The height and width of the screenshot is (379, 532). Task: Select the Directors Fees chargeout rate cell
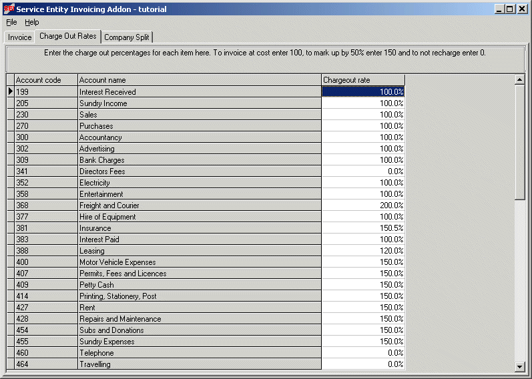tap(363, 171)
